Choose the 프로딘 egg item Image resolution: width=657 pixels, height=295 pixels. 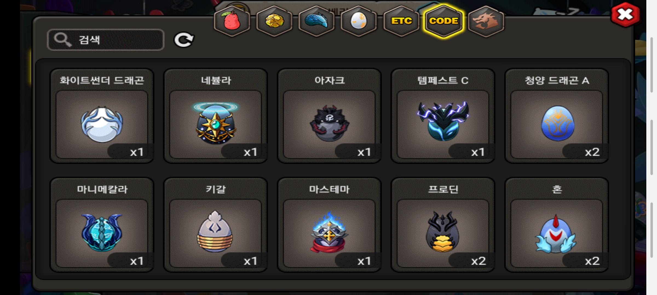coord(443,225)
